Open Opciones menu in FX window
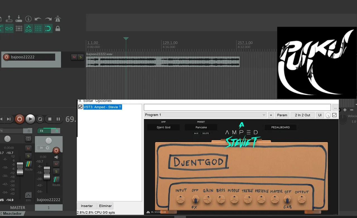Viewport: 357px width, 218px height. tap(103, 101)
